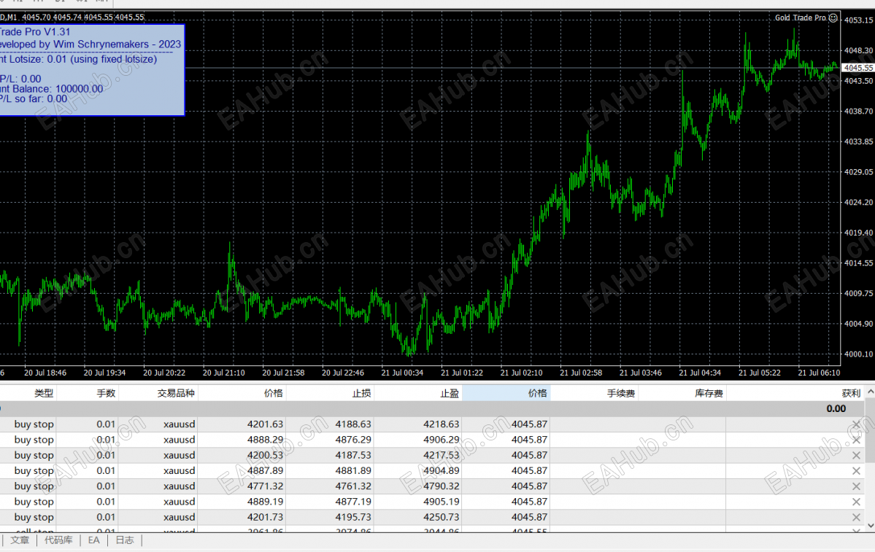Open the 日志 tab

pos(125,540)
